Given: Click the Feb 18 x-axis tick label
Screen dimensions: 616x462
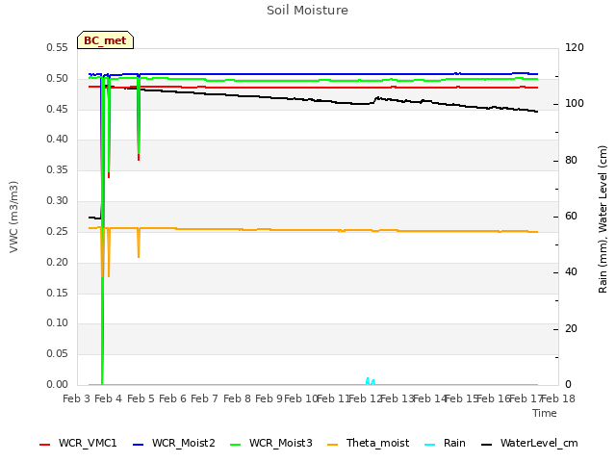Looking at the screenshot, I should click(x=558, y=398).
